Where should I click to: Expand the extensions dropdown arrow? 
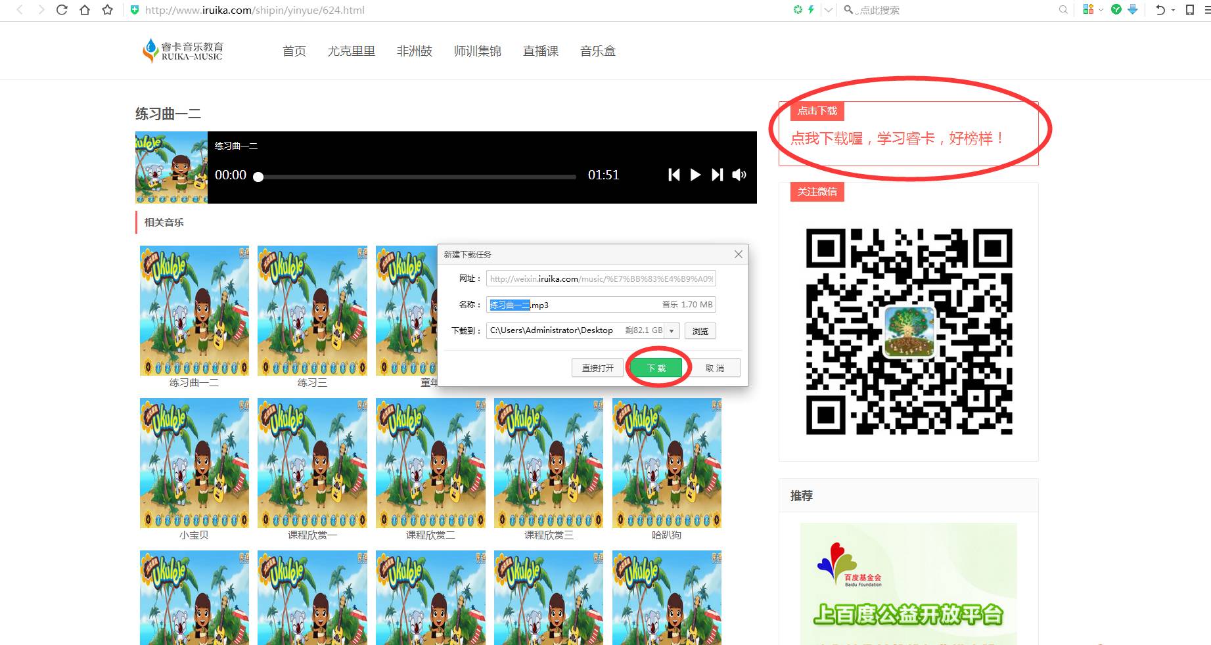(x=1101, y=10)
